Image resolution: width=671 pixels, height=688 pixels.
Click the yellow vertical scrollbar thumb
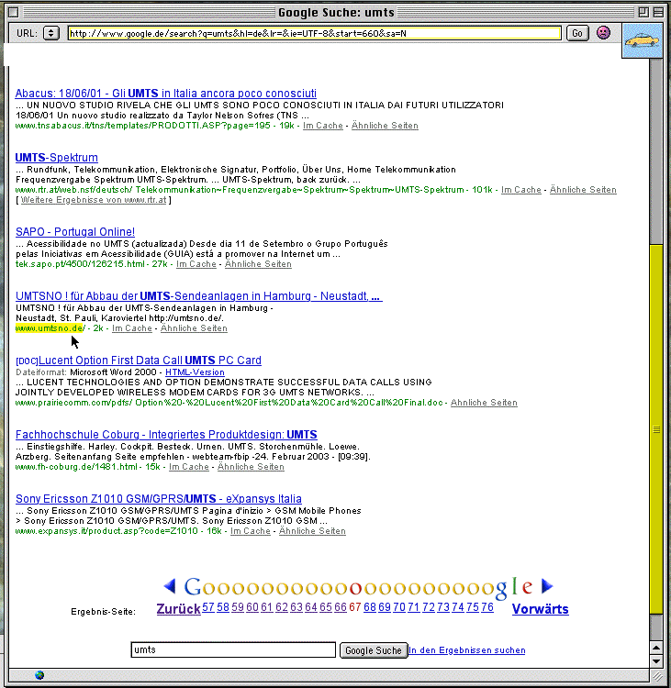(655, 427)
